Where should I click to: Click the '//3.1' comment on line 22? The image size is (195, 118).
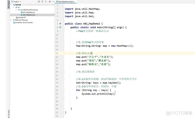point(106,79)
